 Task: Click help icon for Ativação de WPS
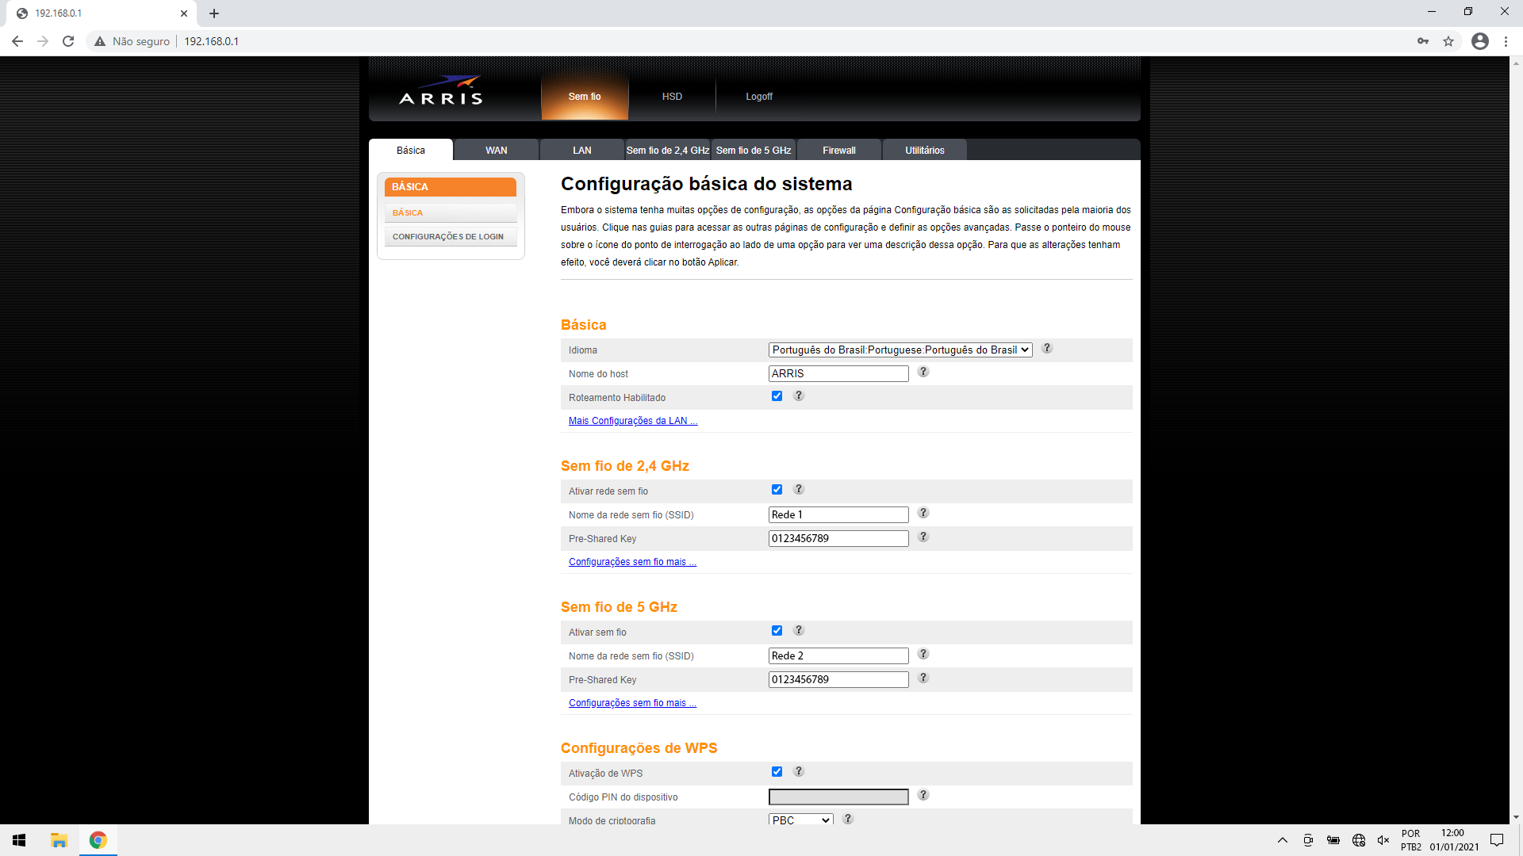click(x=799, y=771)
